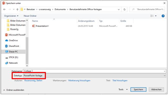Collapse folders with Ordner ausblenden
The height and width of the screenshot is (95, 168).
[14, 90]
